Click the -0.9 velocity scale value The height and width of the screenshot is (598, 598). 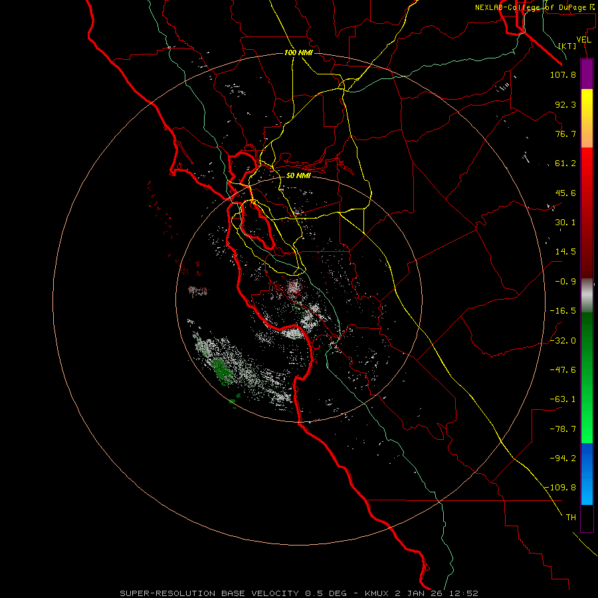point(565,282)
